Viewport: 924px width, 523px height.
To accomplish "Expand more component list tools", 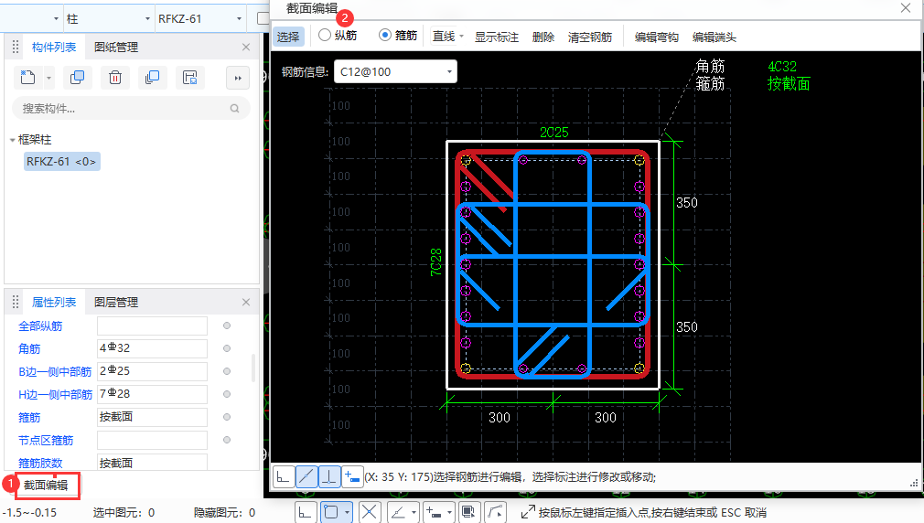I will click(x=238, y=78).
